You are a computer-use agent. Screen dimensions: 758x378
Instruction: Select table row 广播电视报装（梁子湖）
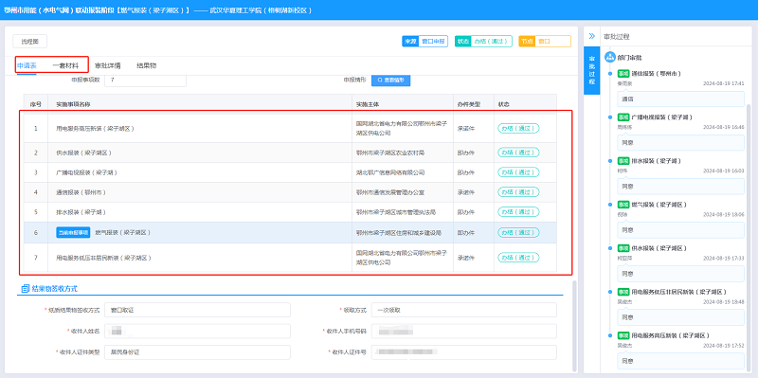pos(290,172)
